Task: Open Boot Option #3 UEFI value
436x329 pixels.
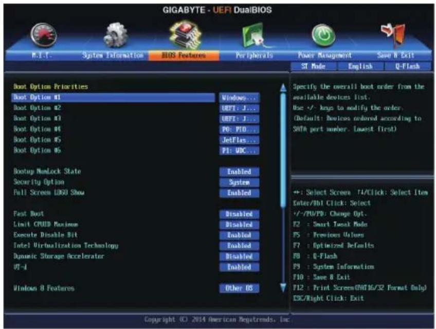Action: [x=239, y=119]
